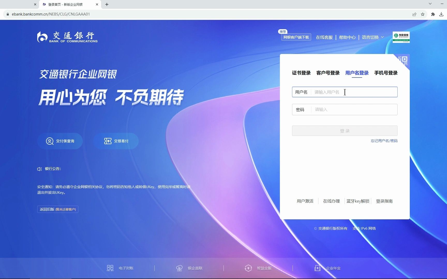447x279 pixels.
Task: Click the 交银易付 coupon icon
Action: pos(108,141)
